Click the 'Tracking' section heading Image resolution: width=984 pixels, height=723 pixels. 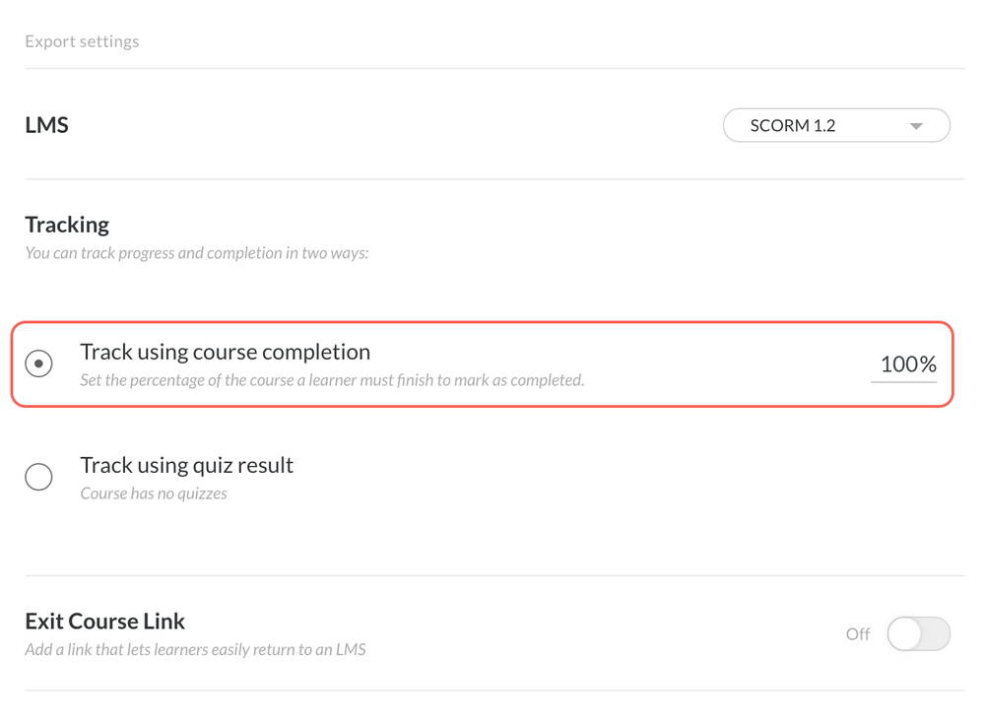[x=67, y=225]
